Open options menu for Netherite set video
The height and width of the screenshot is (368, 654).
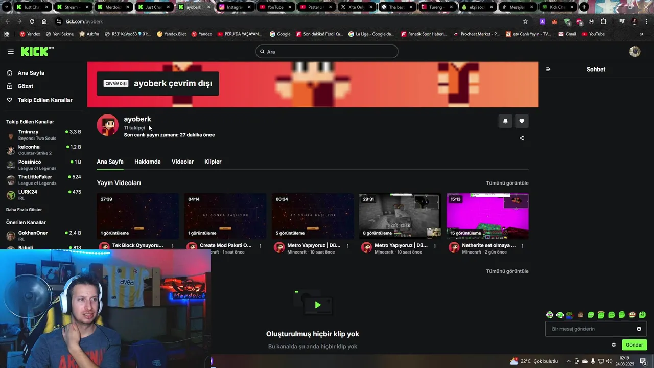[522, 246]
